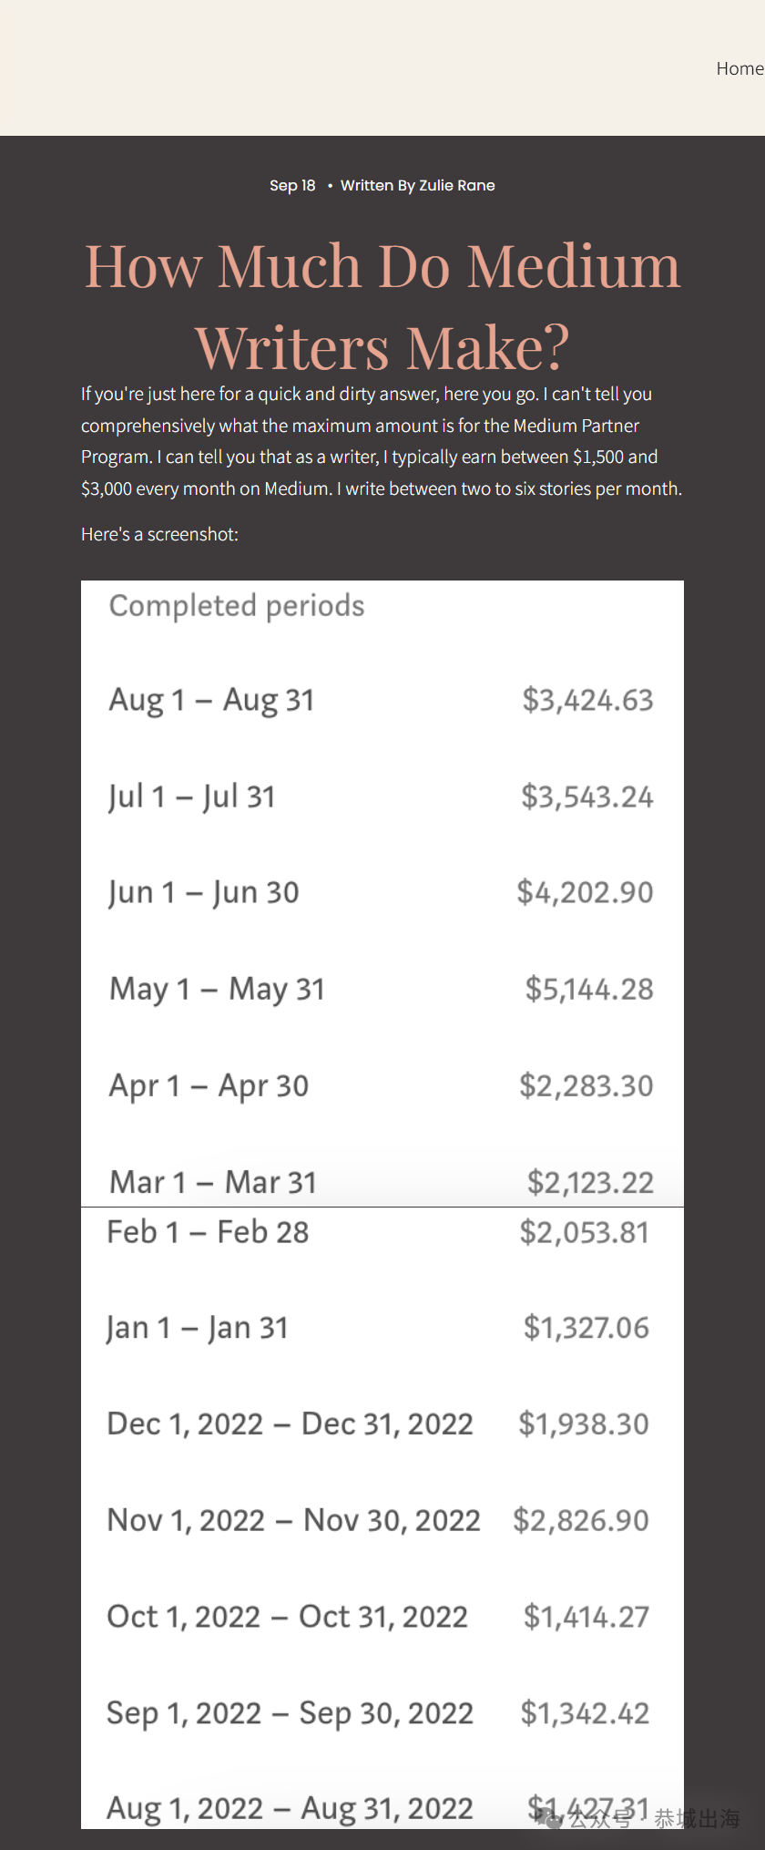The height and width of the screenshot is (1850, 765).
Task: Click the author name Zulie Rane
Action: (456, 185)
